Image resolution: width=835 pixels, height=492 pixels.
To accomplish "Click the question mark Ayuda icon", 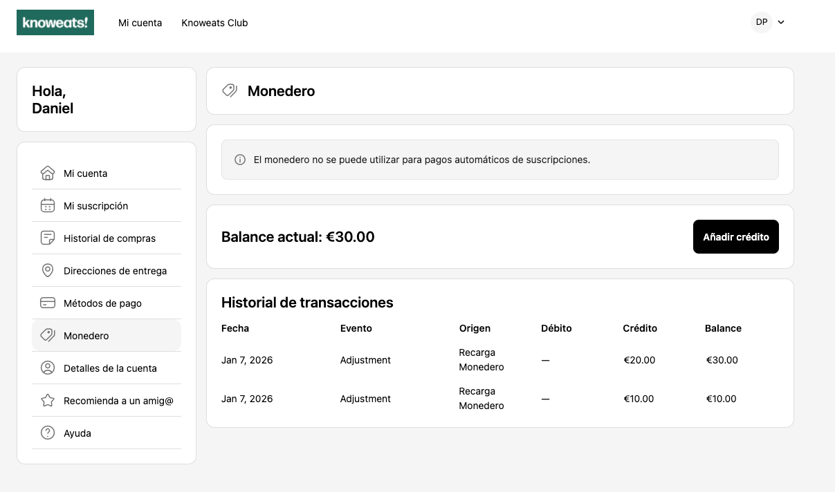I will click(47, 433).
